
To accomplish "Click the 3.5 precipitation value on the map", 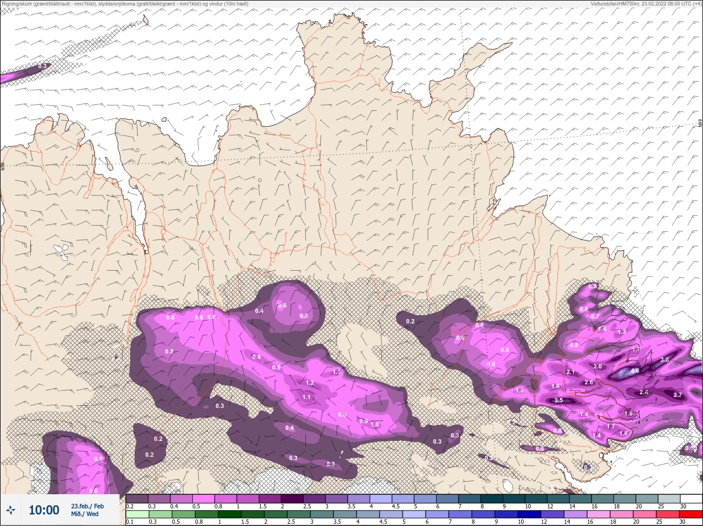I will [x=559, y=400].
